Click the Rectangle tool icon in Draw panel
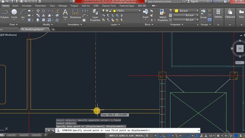The width and height of the screenshot is (245, 138). pos(29,11)
